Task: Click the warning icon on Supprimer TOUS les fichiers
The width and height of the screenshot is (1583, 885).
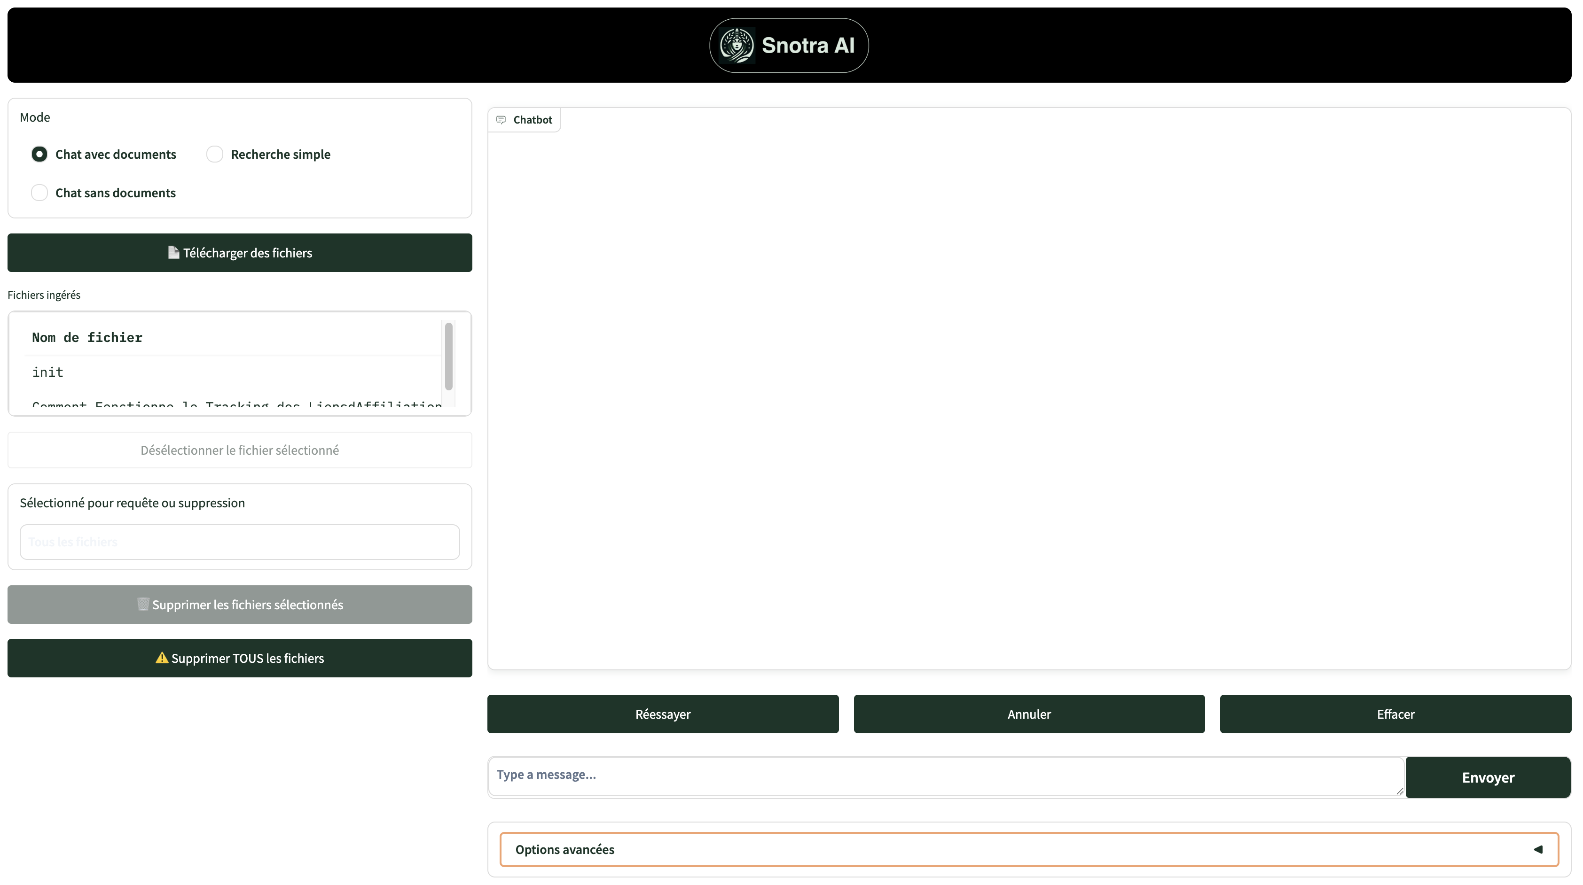Action: 162,658
